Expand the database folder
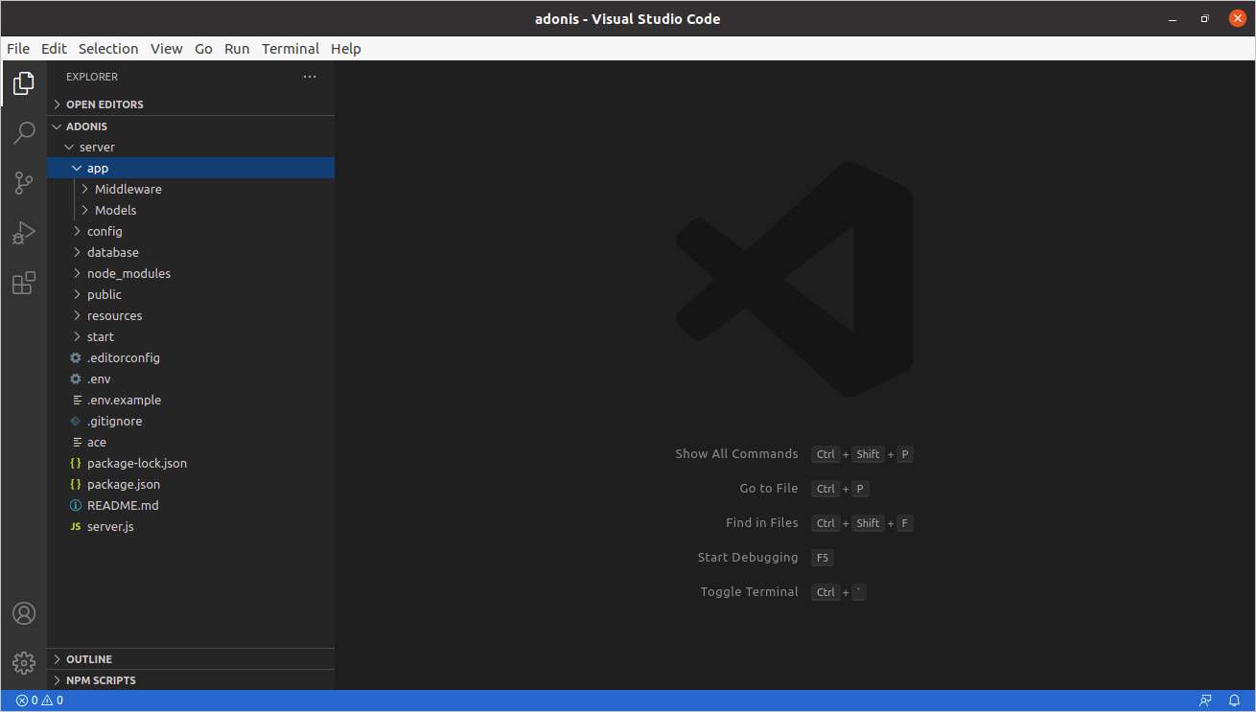Image resolution: width=1256 pixels, height=712 pixels. coord(77,252)
